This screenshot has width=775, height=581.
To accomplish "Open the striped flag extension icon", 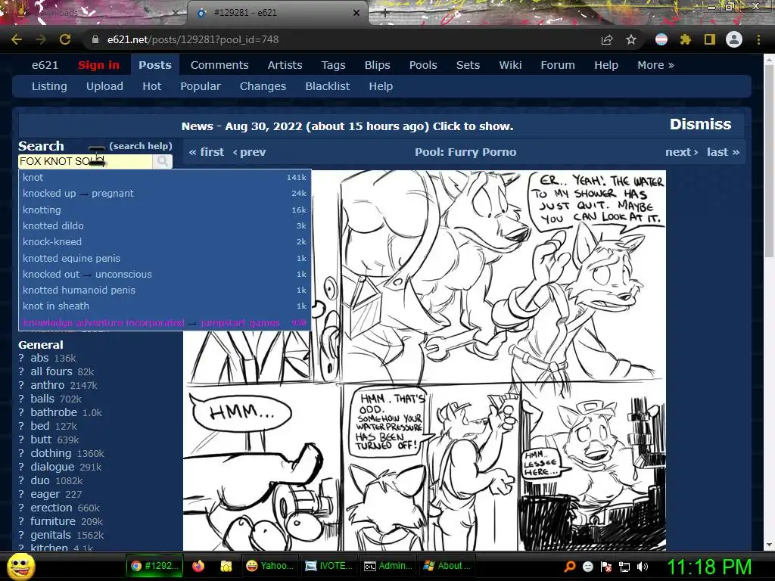I will coord(661,39).
